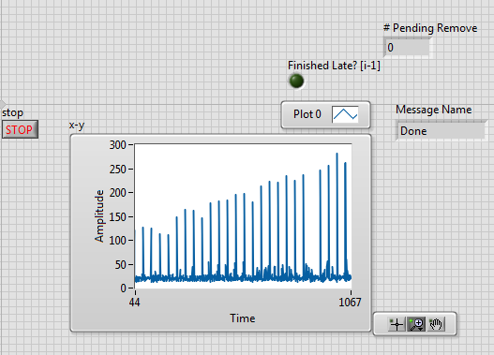Select the cursor crosshair tool in graph palette
Screen dimensions: 494x355
click(x=397, y=324)
